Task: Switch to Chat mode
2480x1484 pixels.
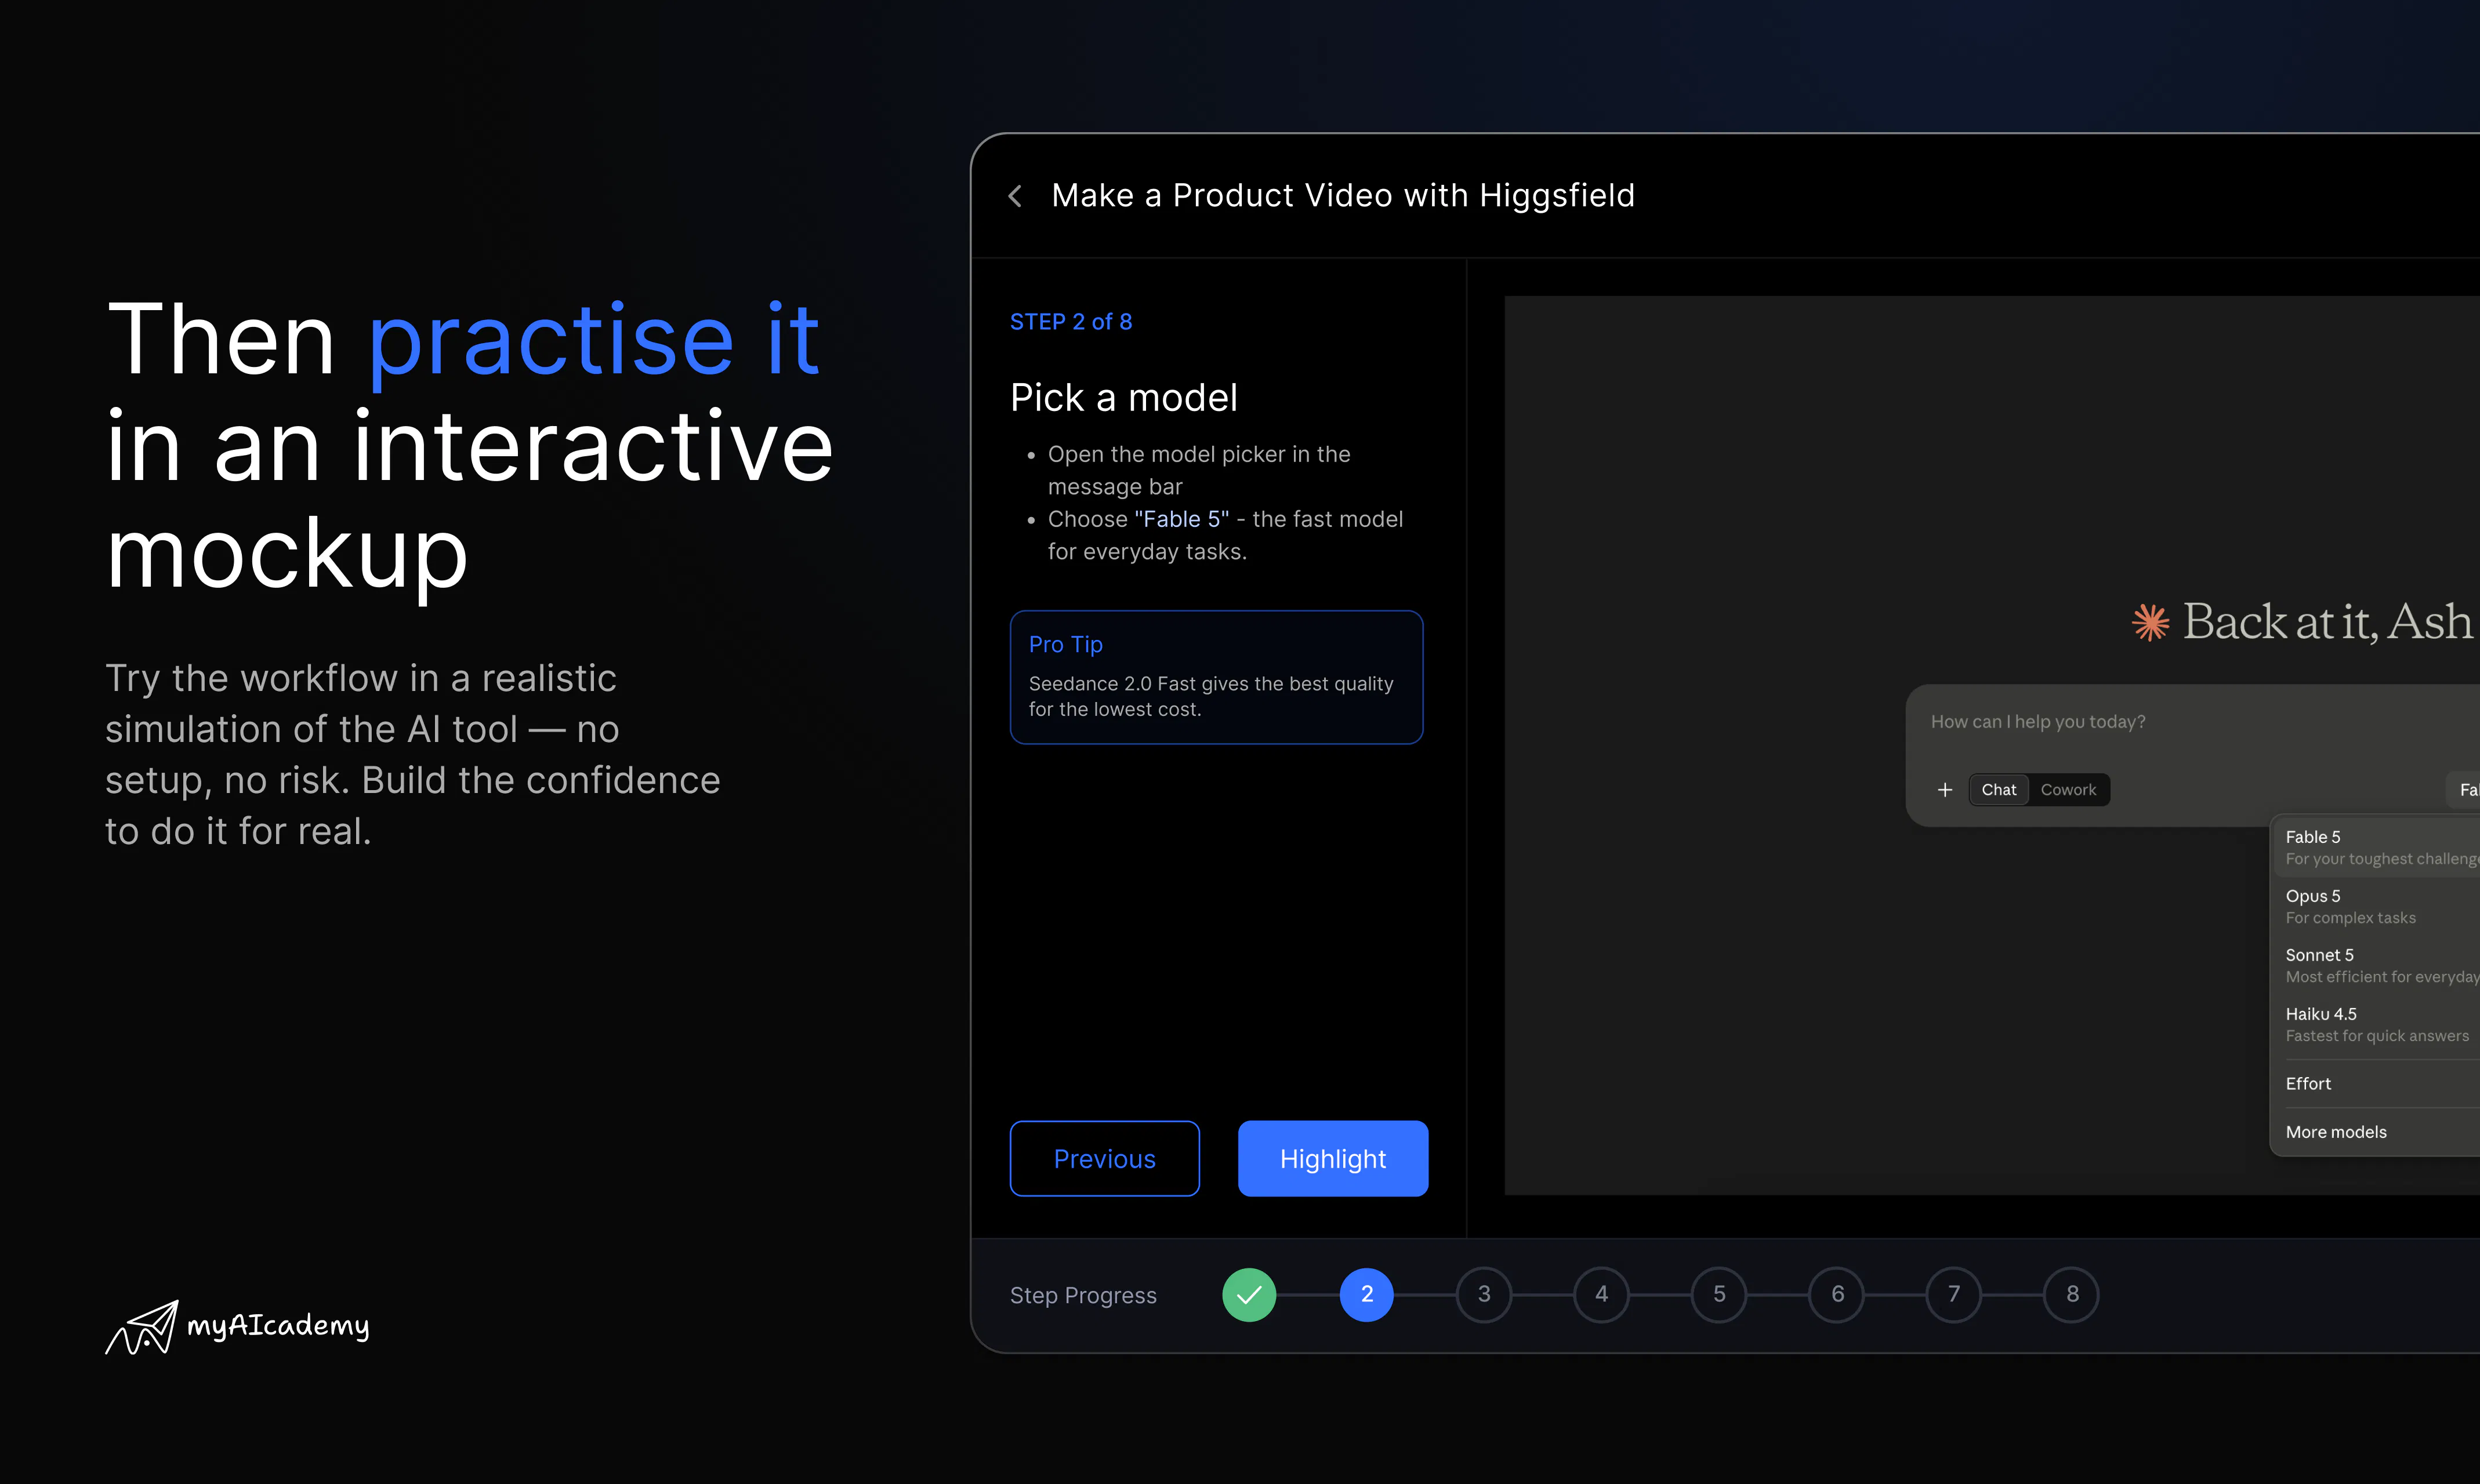Action: (x=1999, y=790)
